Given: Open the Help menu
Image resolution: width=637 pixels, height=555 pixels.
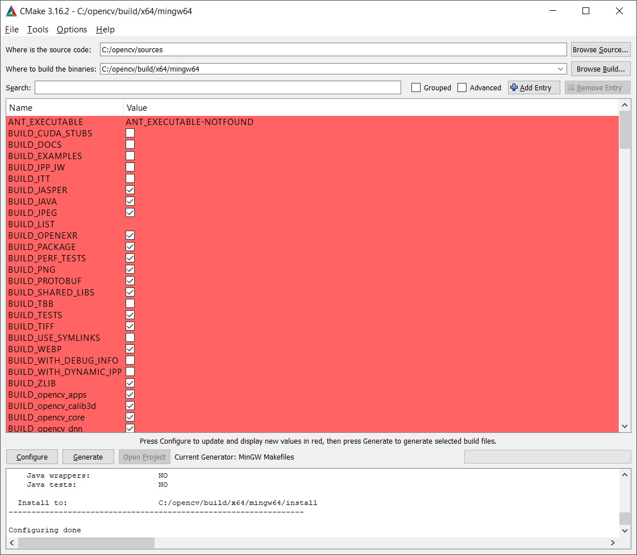Looking at the screenshot, I should coord(105,29).
